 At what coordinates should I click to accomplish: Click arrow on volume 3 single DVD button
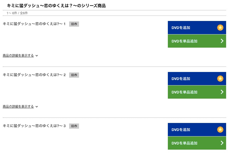(222, 143)
